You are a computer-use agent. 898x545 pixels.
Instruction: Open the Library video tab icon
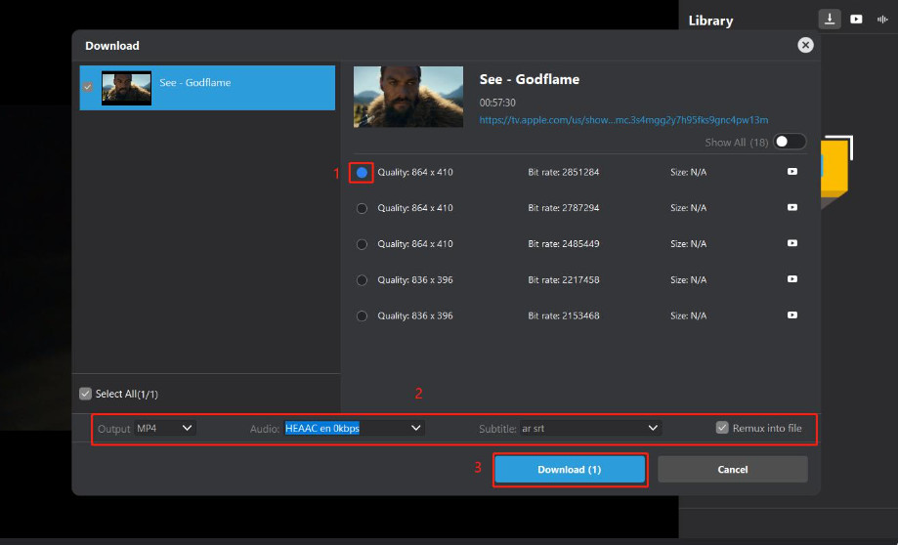click(856, 19)
